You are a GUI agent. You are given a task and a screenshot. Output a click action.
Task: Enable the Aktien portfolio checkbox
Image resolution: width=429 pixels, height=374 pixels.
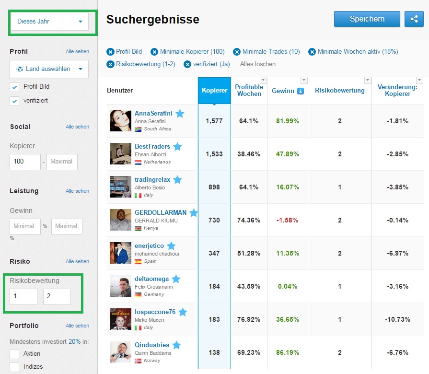click(14, 354)
